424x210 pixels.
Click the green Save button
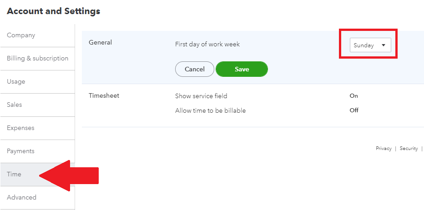click(x=242, y=69)
